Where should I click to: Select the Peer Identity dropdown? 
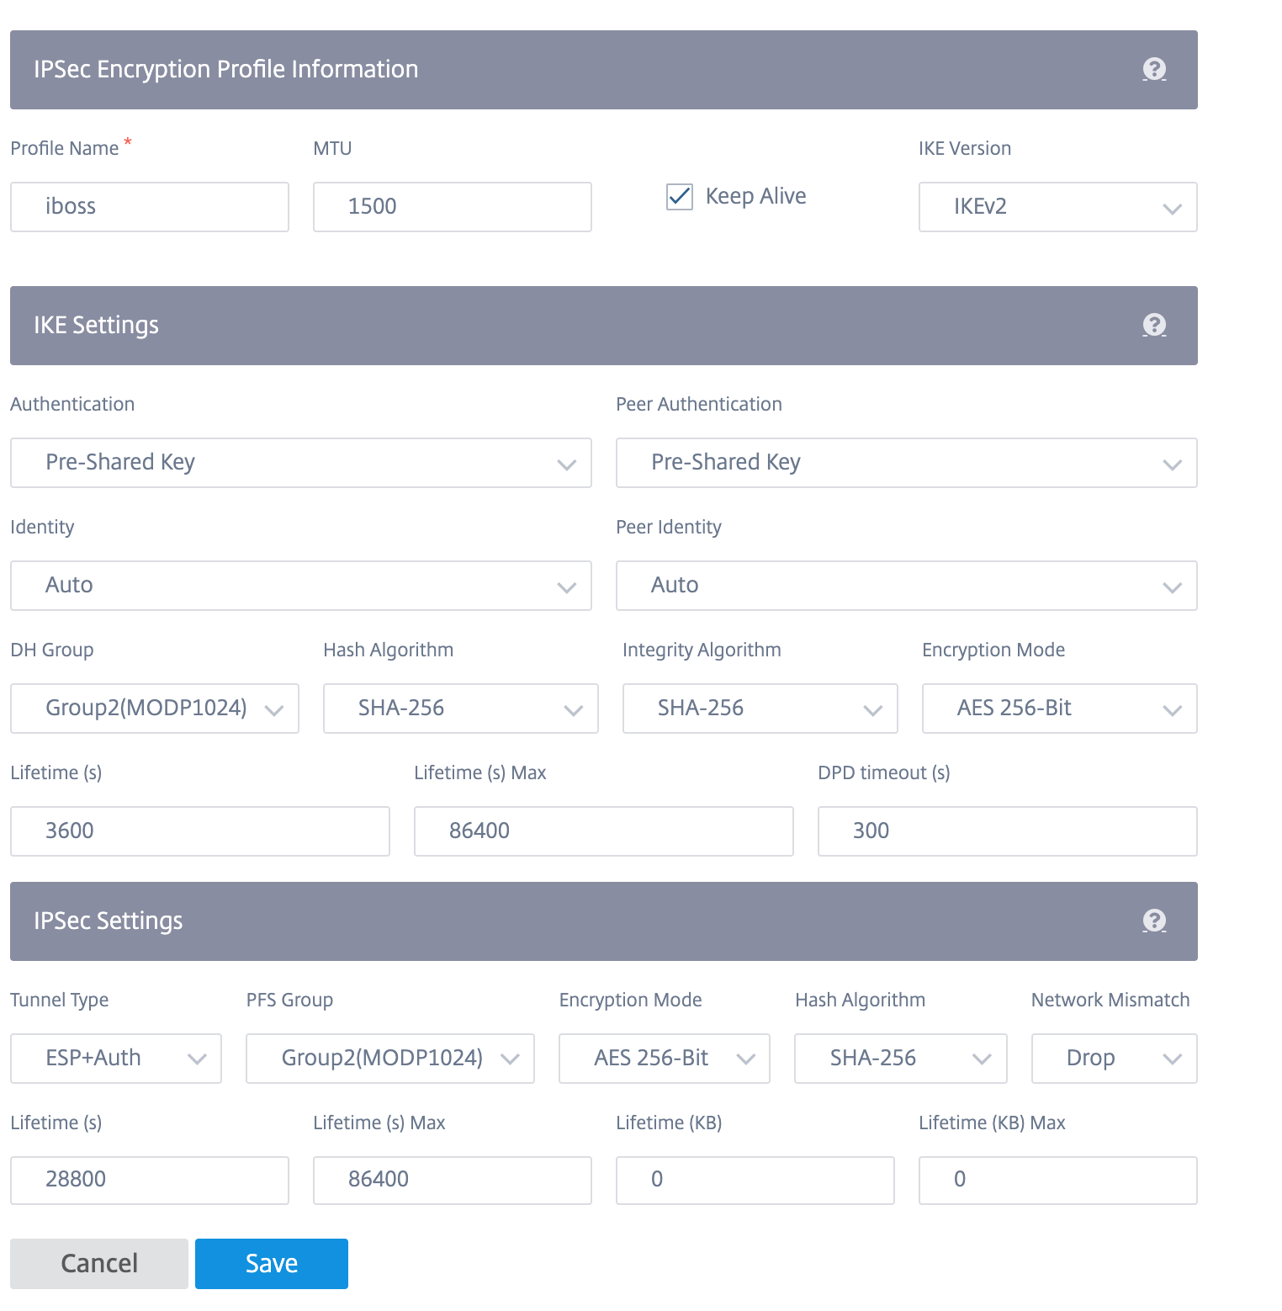point(906,586)
